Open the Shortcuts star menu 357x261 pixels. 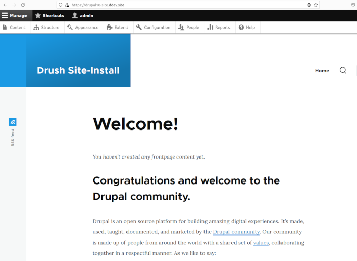[x=49, y=16]
